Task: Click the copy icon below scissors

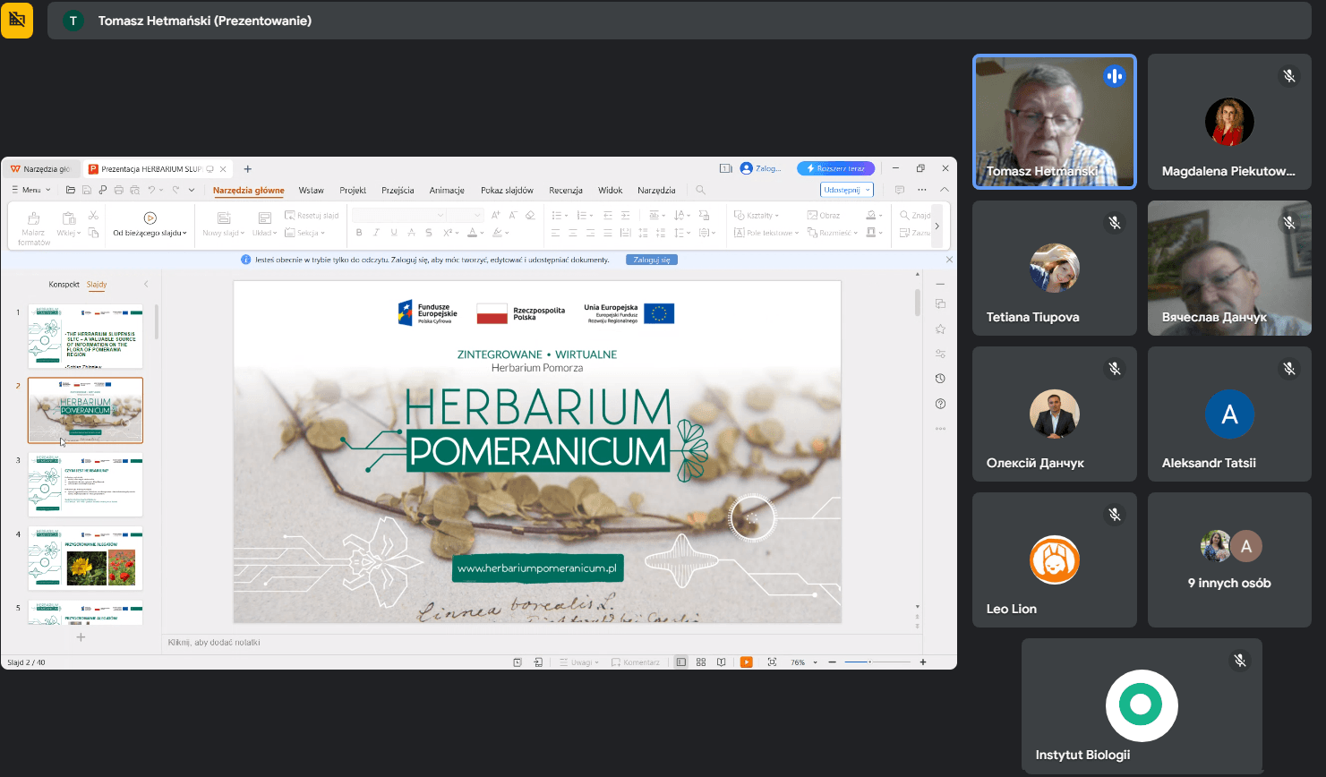Action: click(x=93, y=233)
